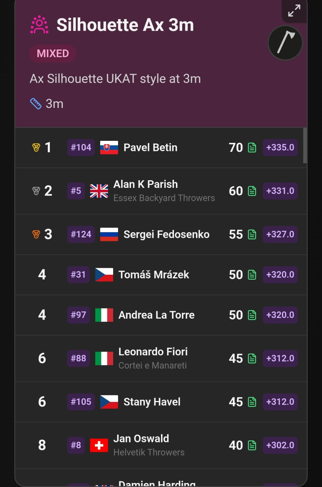This screenshot has height=487, width=322.
Task: Click the blue ruler icon next to 3m
Action: click(36, 104)
